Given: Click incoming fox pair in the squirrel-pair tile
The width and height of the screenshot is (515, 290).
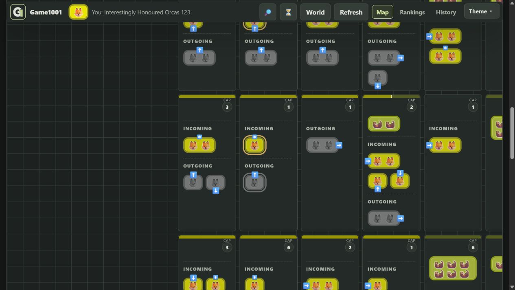Looking at the screenshot, I should click(x=384, y=161).
